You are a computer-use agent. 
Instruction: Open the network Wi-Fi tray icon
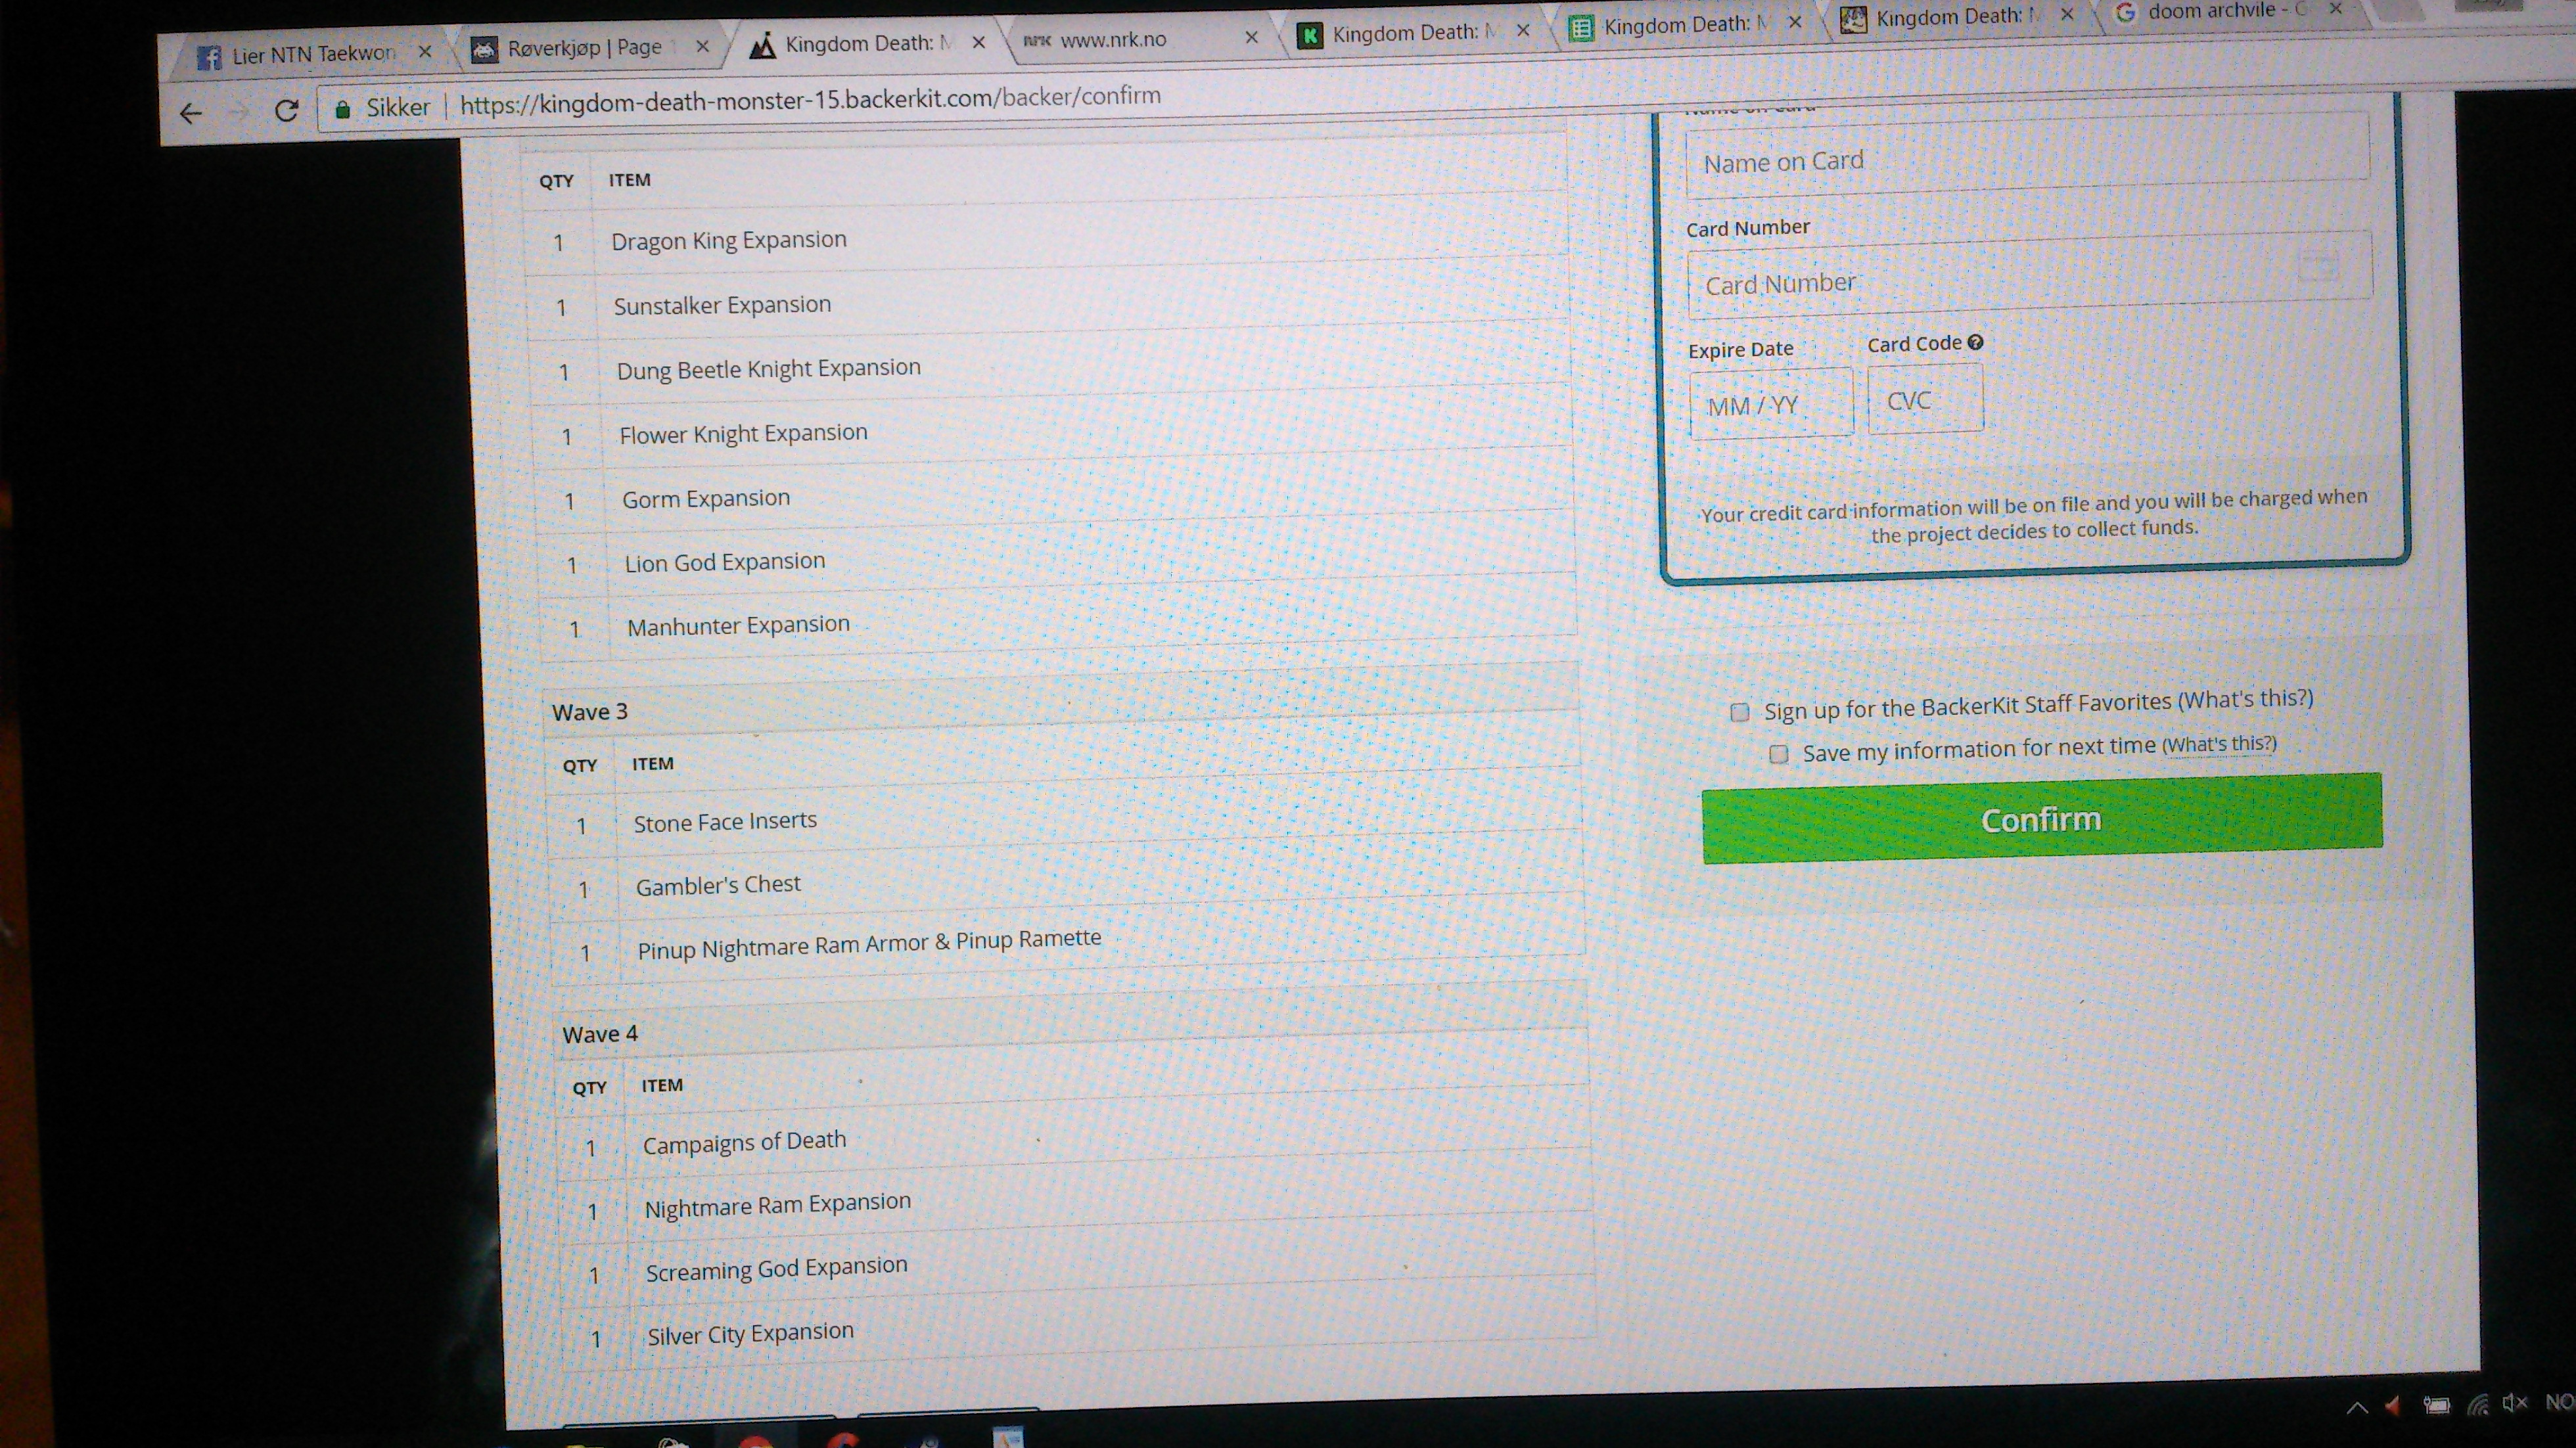[2478, 1405]
